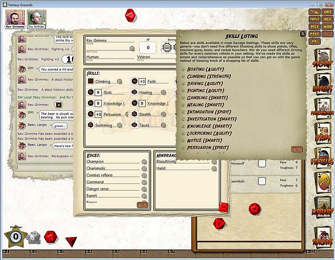Viewport: 335px width, 260px height.
Task: Toggle the Champion edge link circle
Action: (144, 162)
